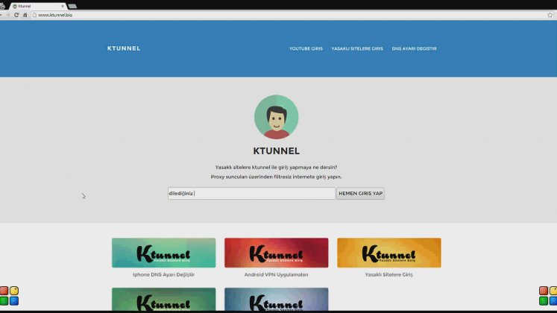Click the red key icon bottom-right overlay
This screenshot has height=313, width=557.
click(544, 291)
